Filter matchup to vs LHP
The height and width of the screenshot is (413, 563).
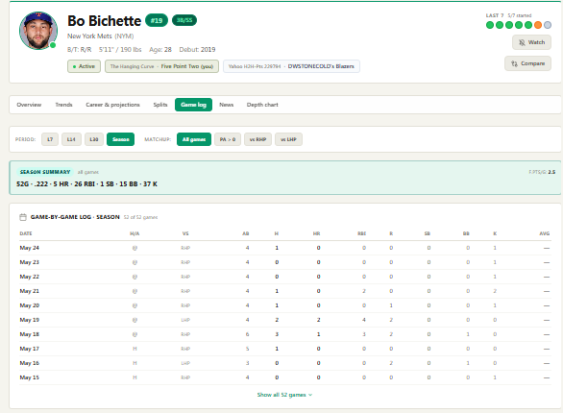[288, 139]
